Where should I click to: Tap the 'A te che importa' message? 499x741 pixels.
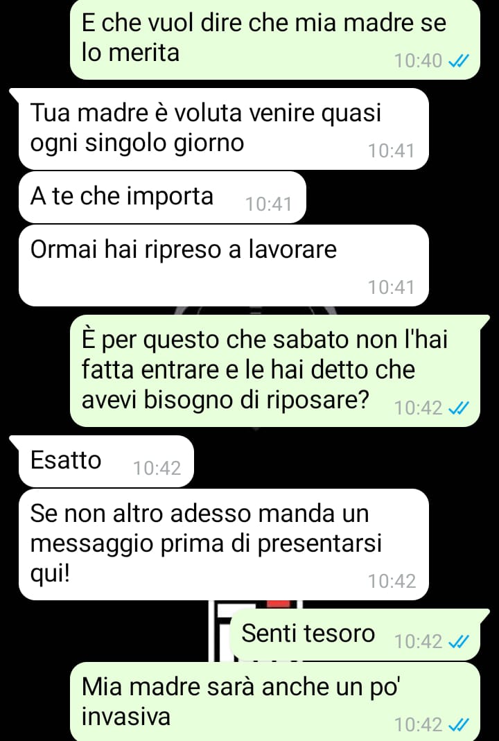[163, 197]
